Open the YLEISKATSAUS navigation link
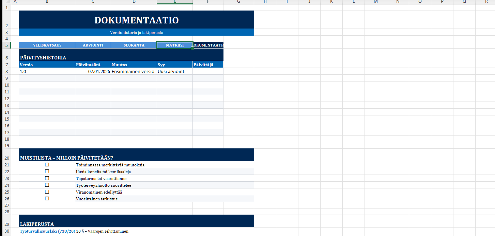The image size is (495, 236). coord(47,45)
